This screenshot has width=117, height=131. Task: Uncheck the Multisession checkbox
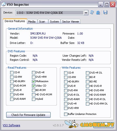pos(33,81)
